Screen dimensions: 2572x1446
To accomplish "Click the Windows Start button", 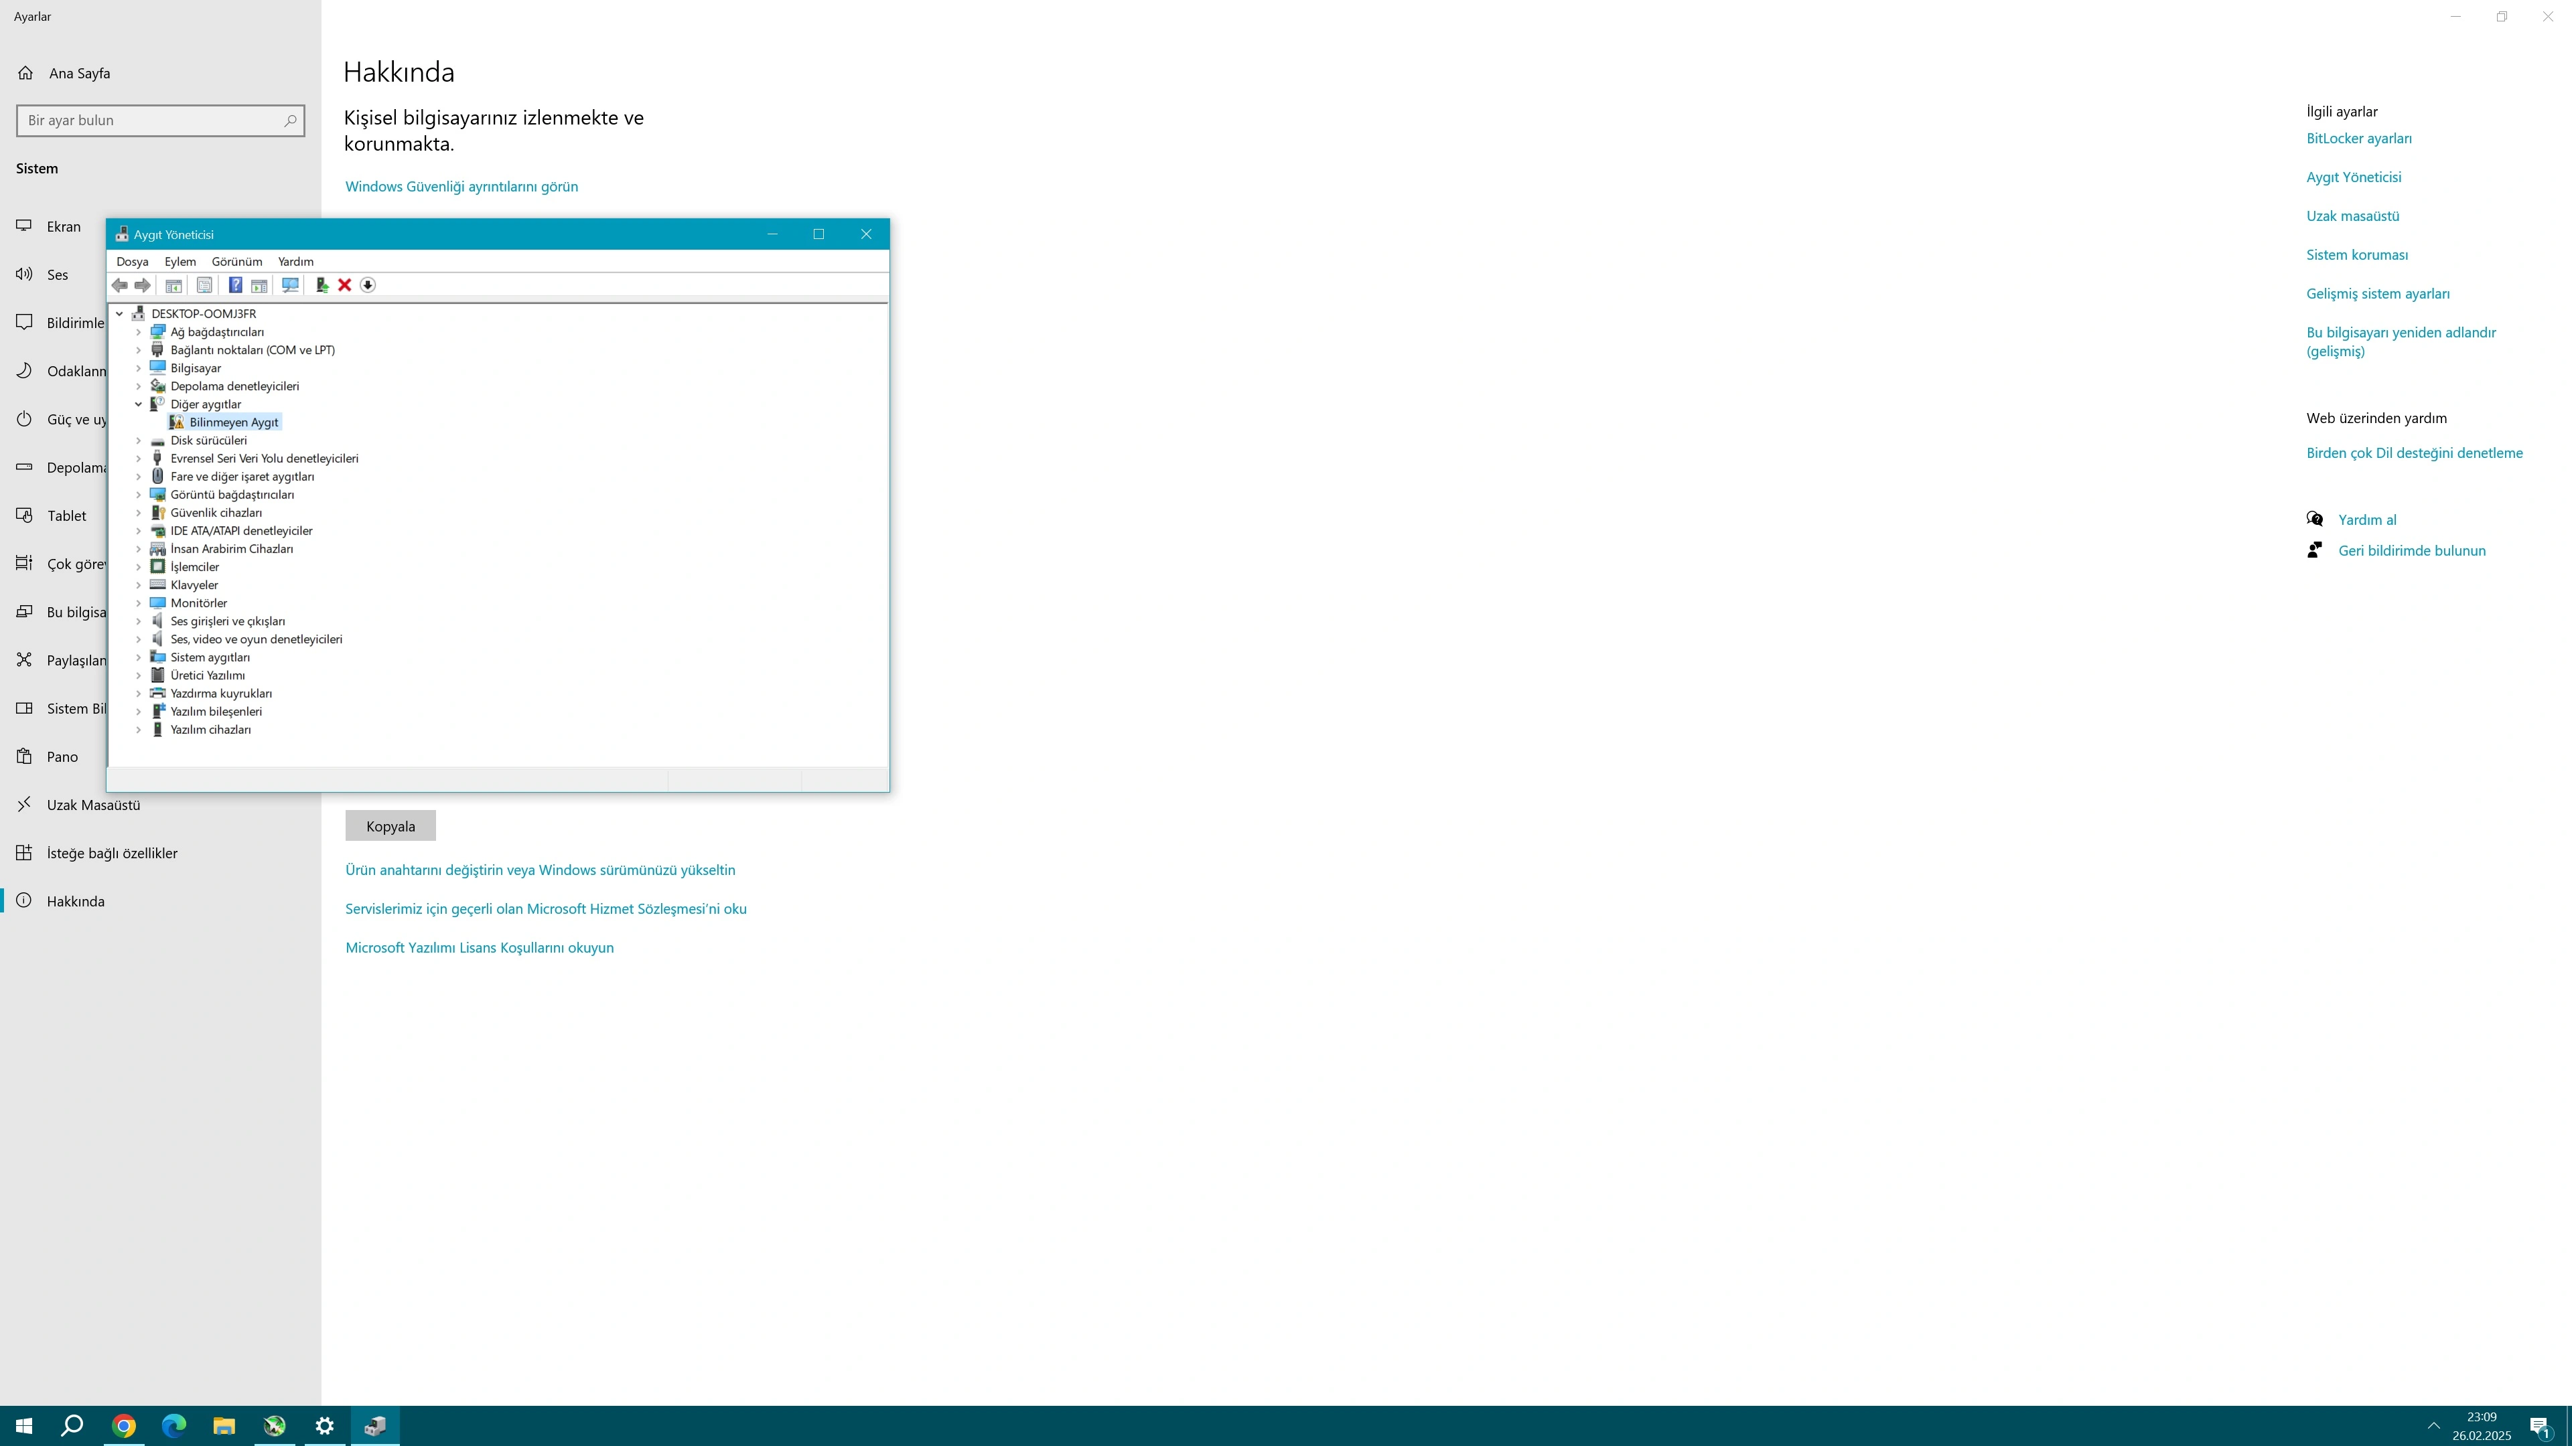I will pyautogui.click(x=24, y=1426).
